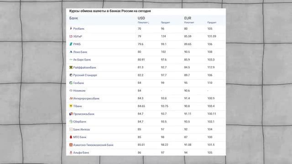Image resolution: width=292 pixels, height=164 pixels.
Task: Click the Азиатско-Тихоокеанский Банк logo icon
Action: [x=71, y=145]
